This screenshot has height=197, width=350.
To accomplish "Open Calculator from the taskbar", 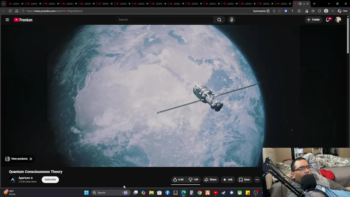I will coord(191,193).
